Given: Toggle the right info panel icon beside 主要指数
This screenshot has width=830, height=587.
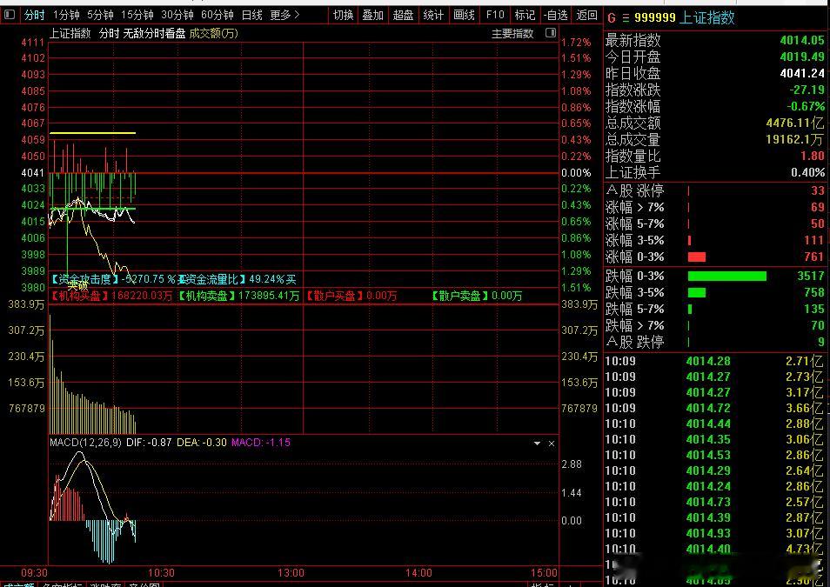Looking at the screenshot, I should pyautogui.click(x=551, y=33).
